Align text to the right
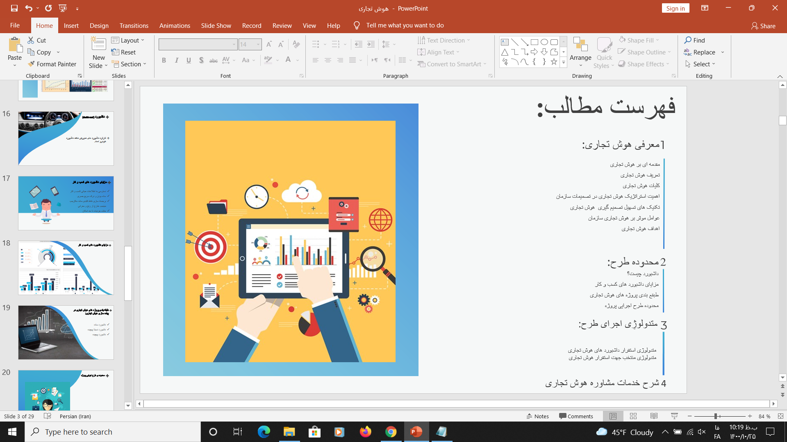This screenshot has width=787, height=442. click(340, 60)
